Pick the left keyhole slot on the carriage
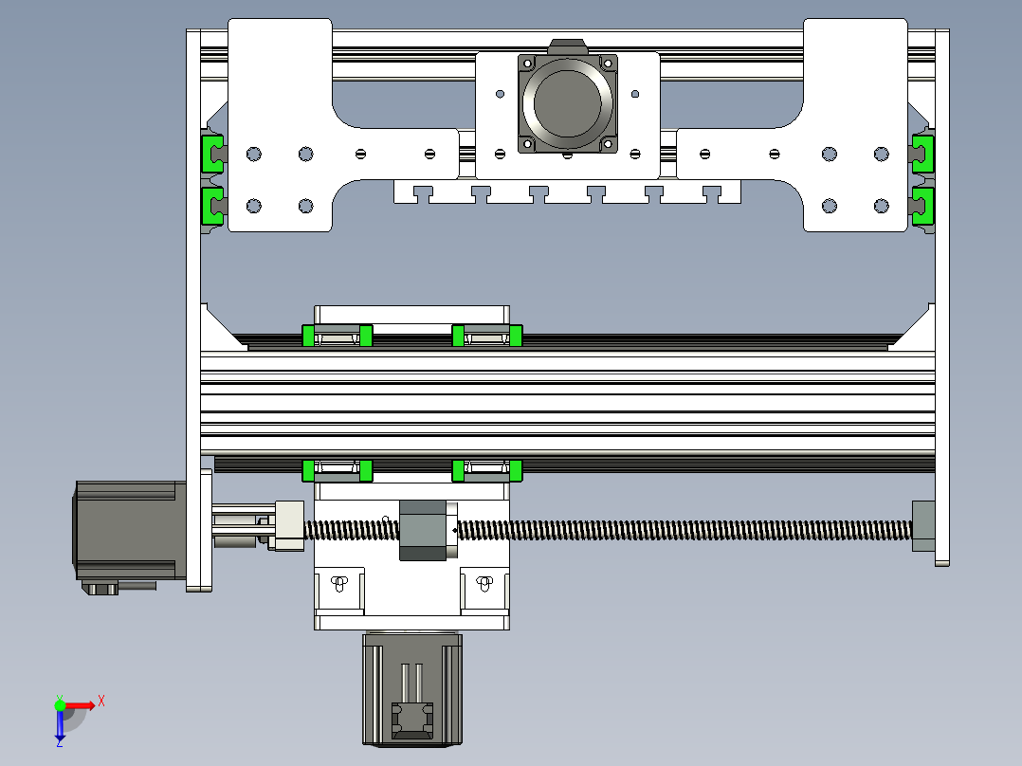This screenshot has height=766, width=1022. point(339,583)
